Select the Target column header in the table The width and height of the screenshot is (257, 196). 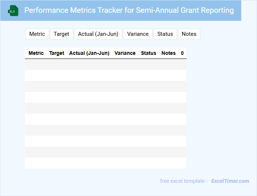point(57,53)
